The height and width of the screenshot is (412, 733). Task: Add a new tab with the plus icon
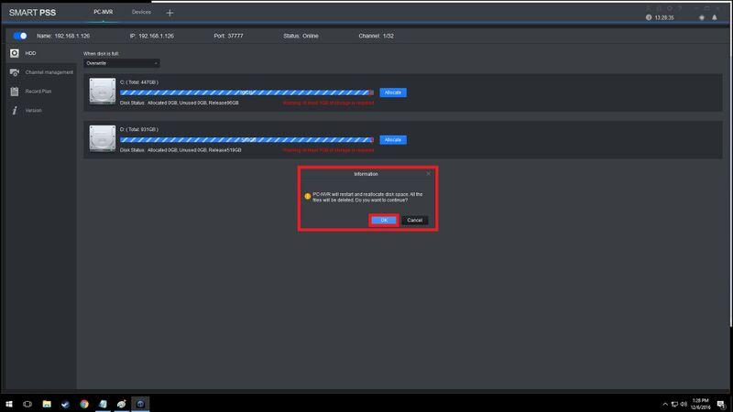170,13
